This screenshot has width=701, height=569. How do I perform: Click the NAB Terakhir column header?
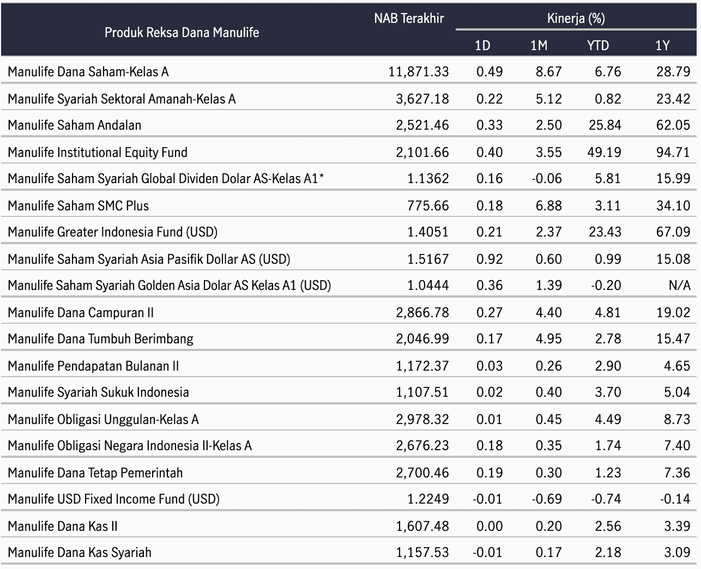tap(409, 19)
